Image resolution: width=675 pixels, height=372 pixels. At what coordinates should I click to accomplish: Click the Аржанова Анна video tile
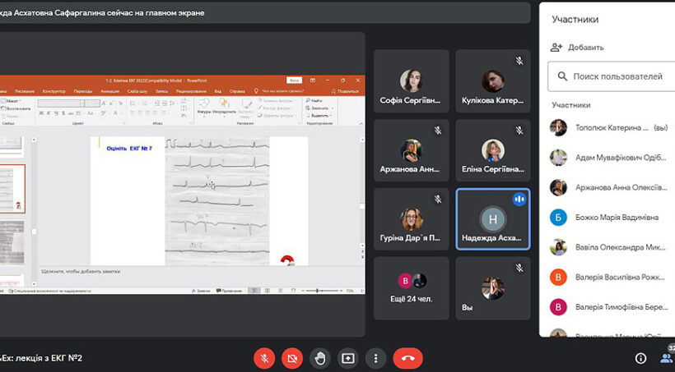tap(411, 150)
